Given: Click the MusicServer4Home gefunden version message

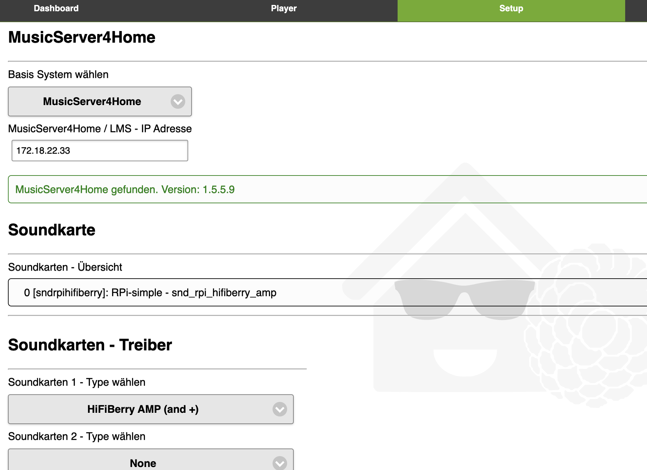Looking at the screenshot, I should 125,189.
